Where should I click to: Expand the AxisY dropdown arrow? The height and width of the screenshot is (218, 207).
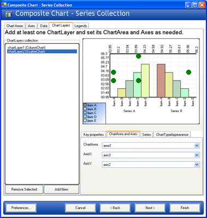[x=197, y=165]
